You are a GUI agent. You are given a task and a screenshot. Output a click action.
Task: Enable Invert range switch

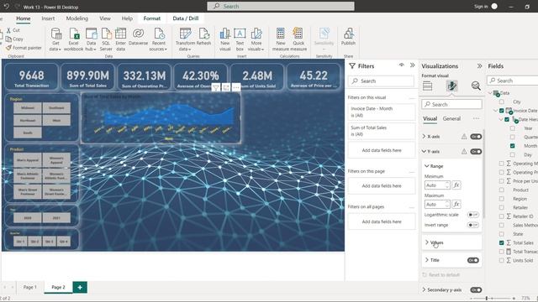(x=473, y=225)
